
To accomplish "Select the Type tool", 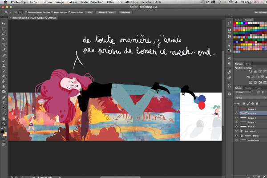I will [4, 102].
